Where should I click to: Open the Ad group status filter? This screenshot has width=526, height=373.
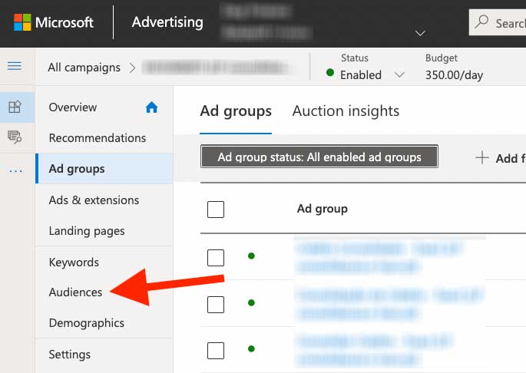(x=319, y=157)
